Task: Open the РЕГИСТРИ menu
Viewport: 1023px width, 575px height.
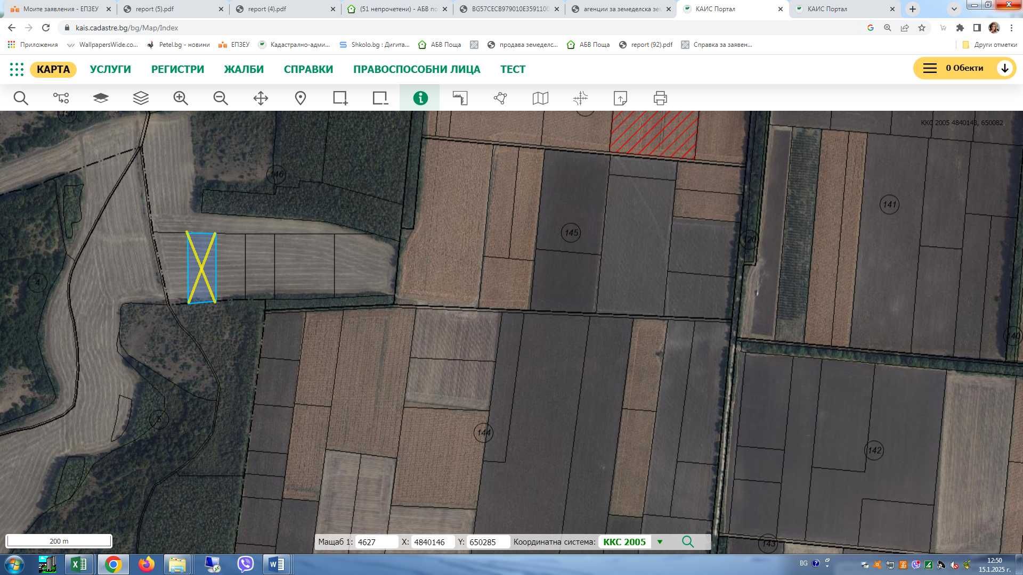Action: point(178,69)
